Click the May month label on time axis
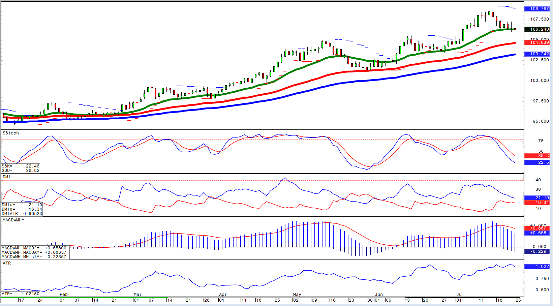Image resolution: width=553 pixels, height=306 pixels. point(297,295)
